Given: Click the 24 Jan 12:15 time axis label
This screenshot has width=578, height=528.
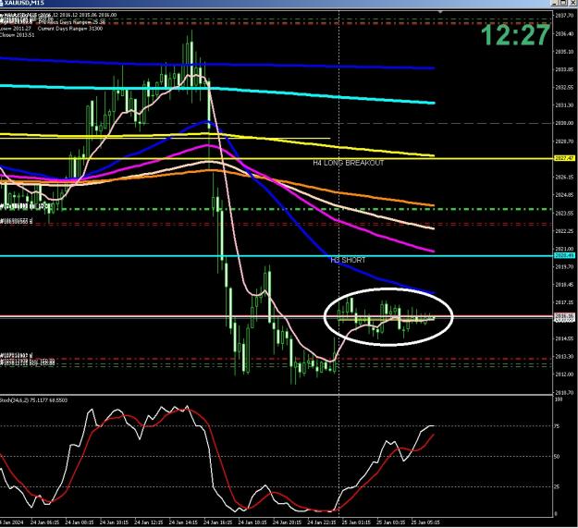Looking at the screenshot, I should click(149, 522).
